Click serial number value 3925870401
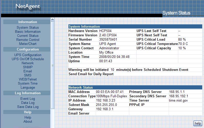This screenshot has height=128, width=204. tap(108, 39)
